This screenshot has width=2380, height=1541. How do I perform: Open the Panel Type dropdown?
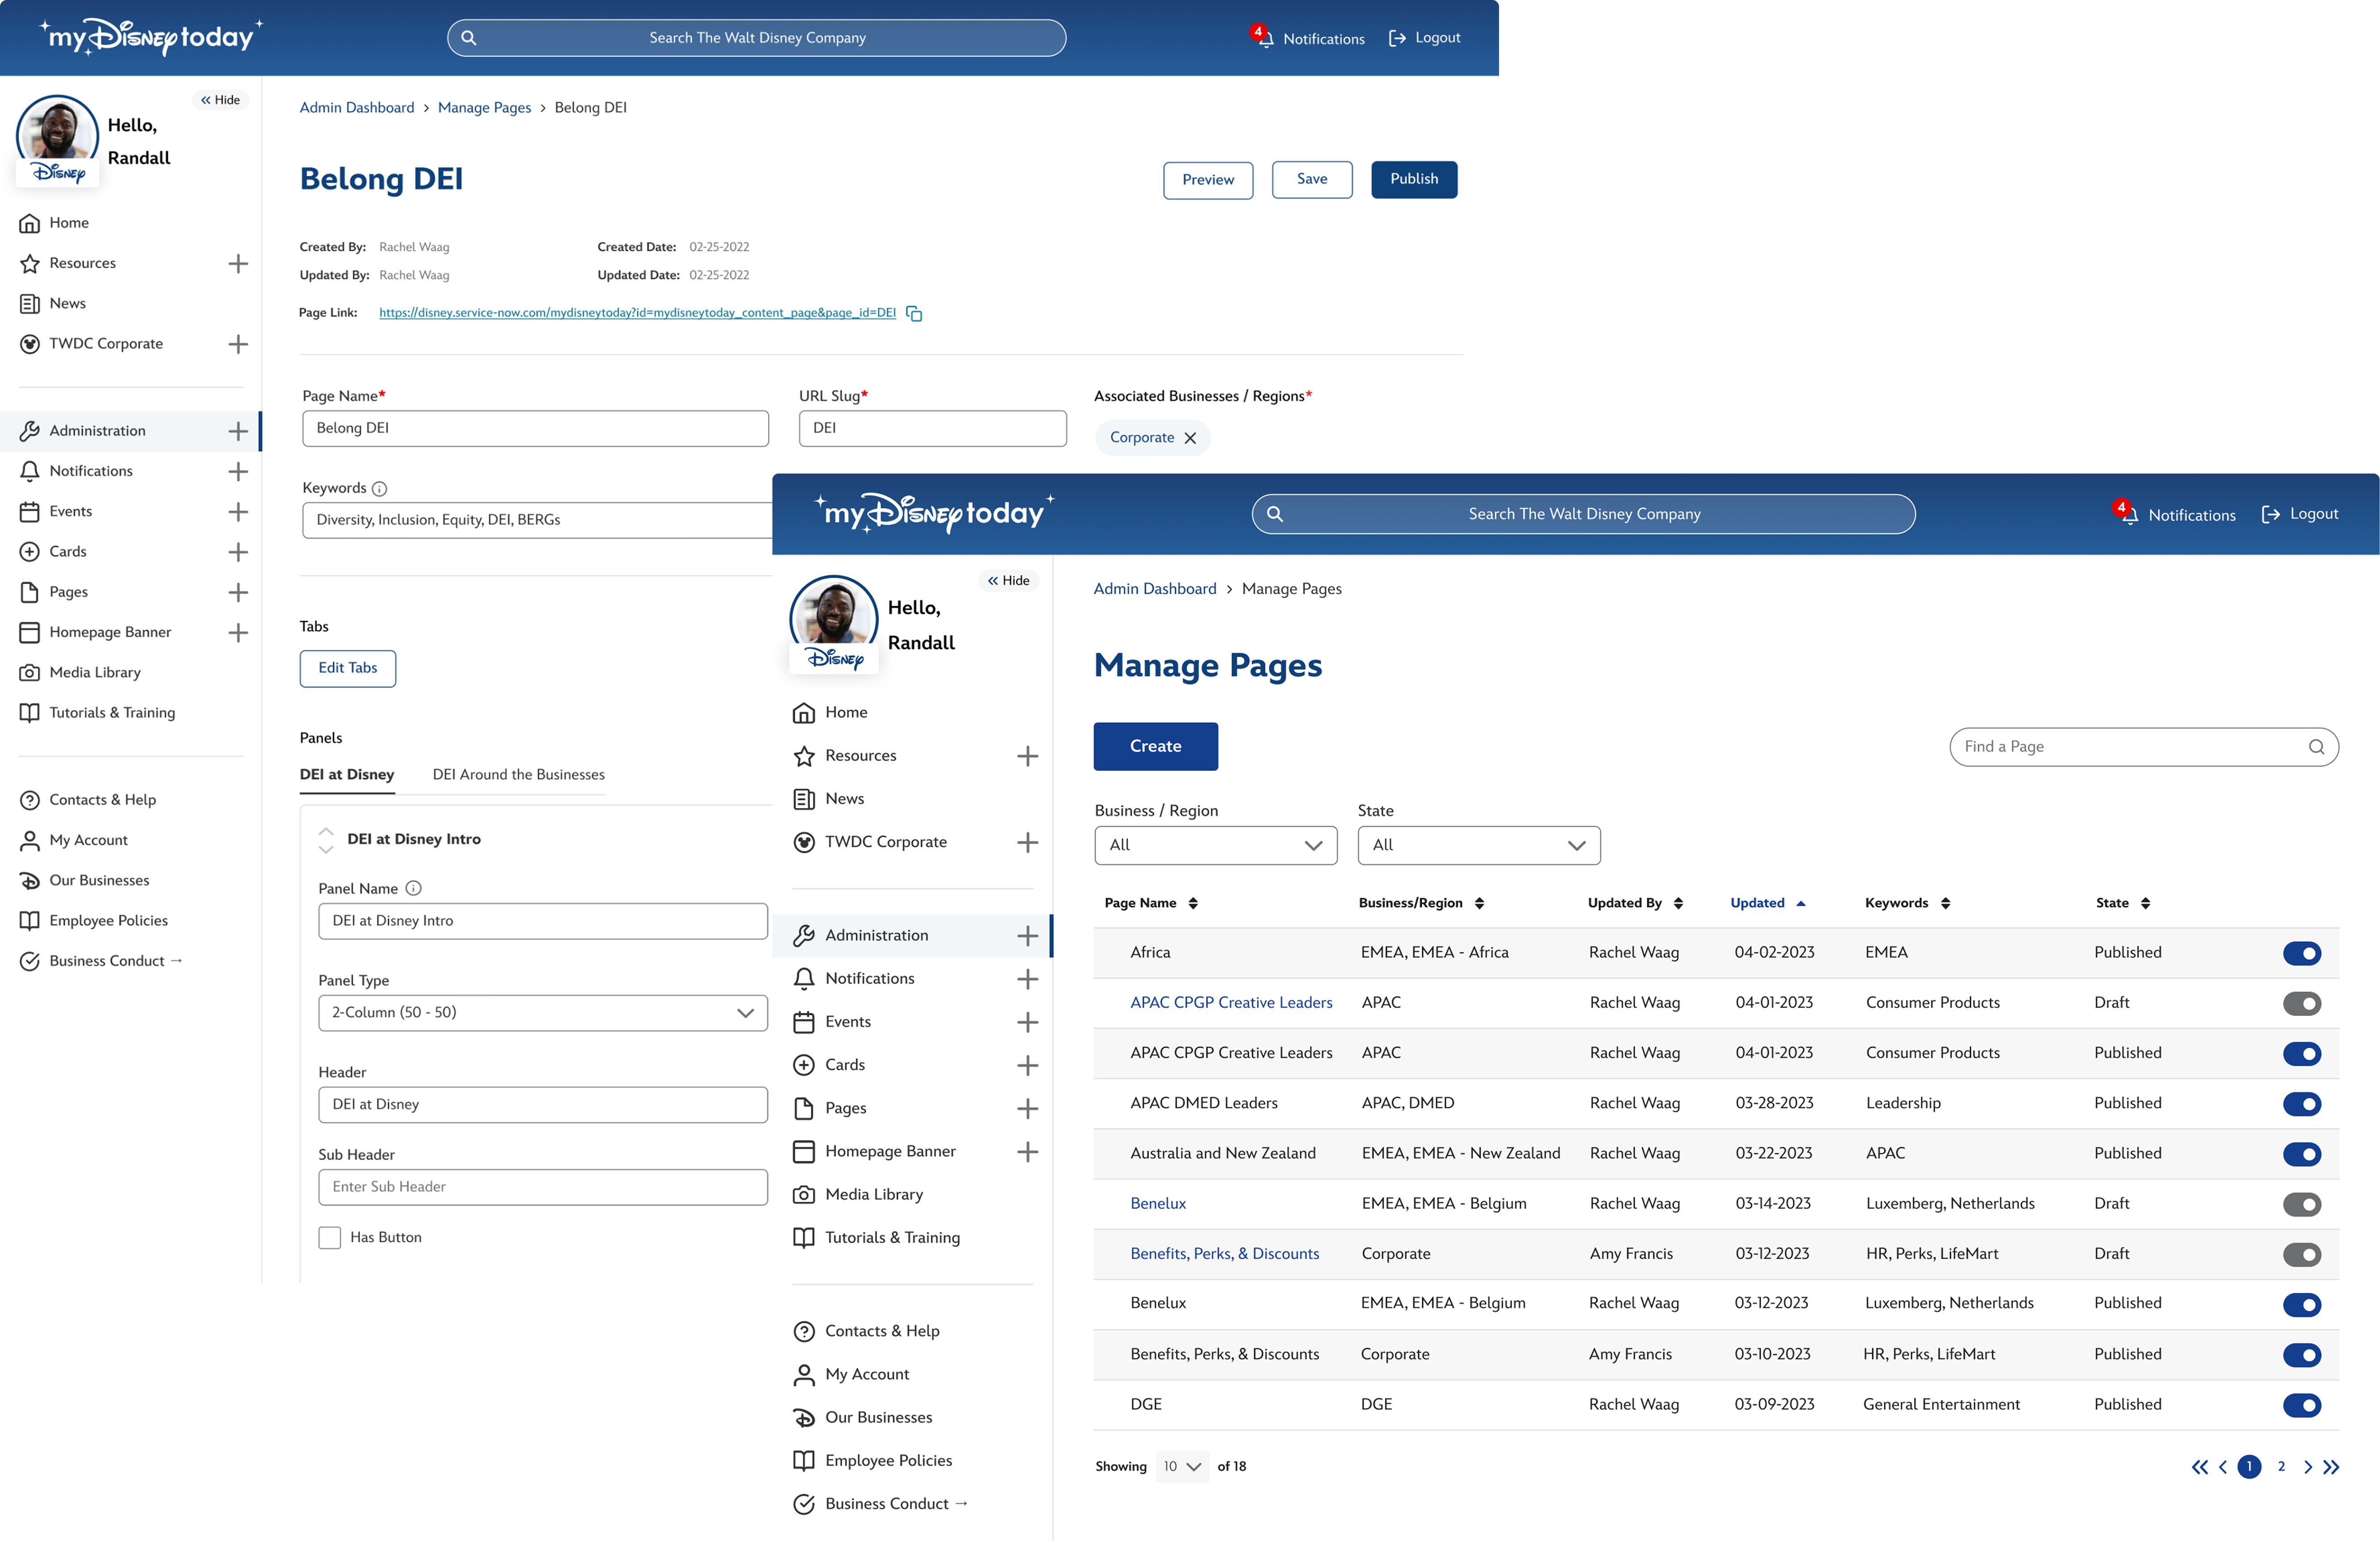[542, 1012]
